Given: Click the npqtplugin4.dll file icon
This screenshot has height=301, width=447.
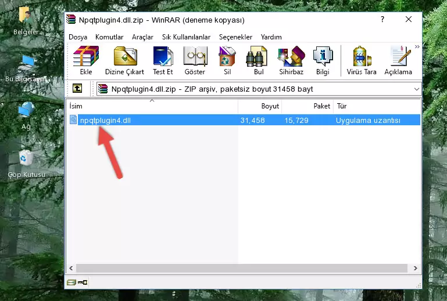Looking at the screenshot, I should [x=73, y=120].
